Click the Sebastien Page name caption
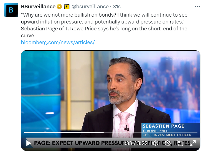 (x=163, y=126)
